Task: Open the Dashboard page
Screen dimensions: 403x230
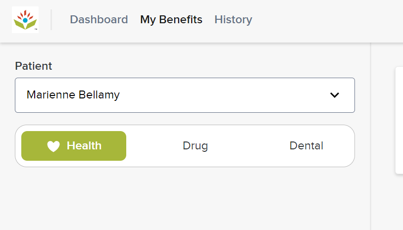Action: (x=99, y=19)
